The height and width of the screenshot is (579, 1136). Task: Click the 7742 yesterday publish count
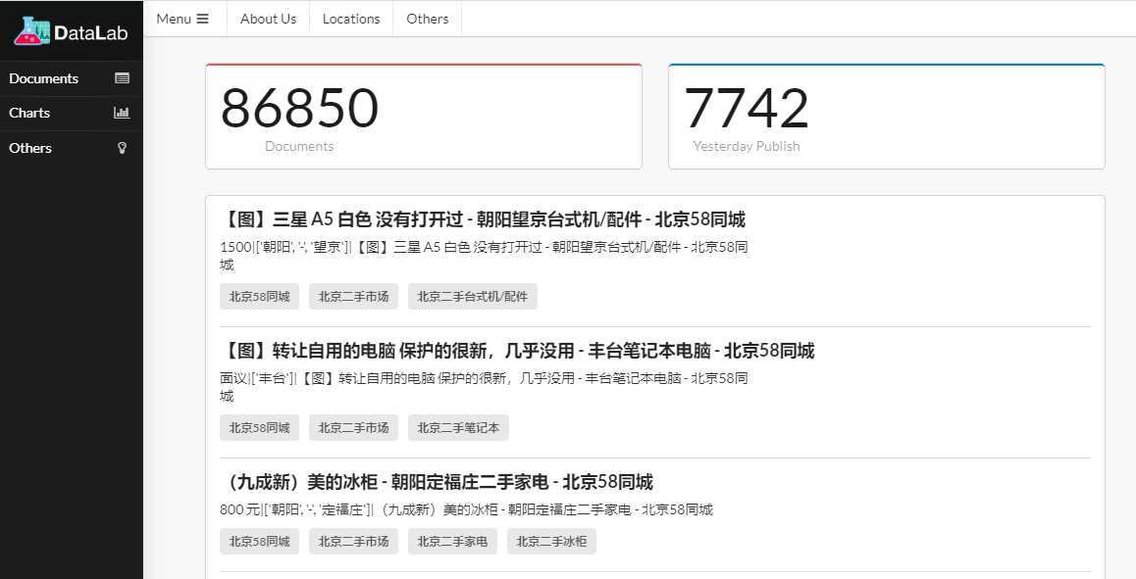tap(747, 108)
